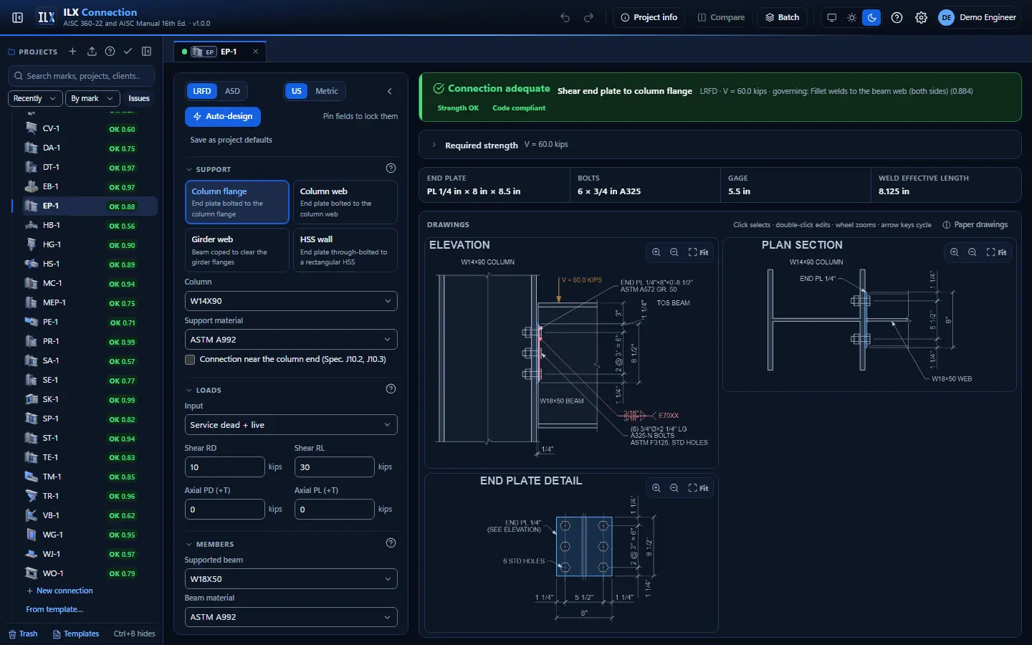Image resolution: width=1032 pixels, height=645 pixels.
Task: Select the system display theme monitor icon
Action: tap(831, 17)
